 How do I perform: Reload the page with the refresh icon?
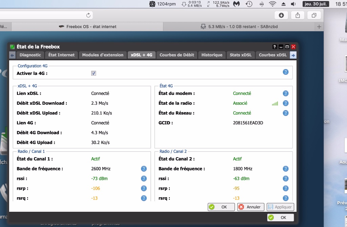point(88,15)
